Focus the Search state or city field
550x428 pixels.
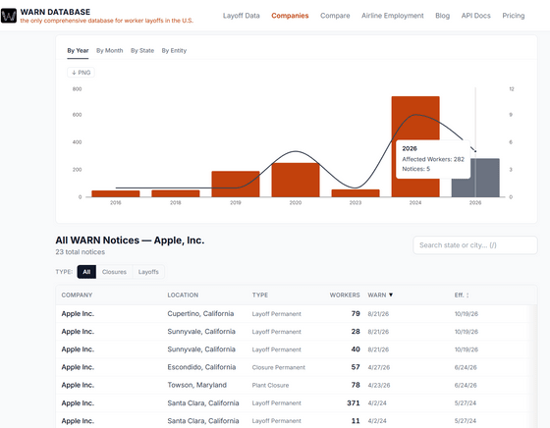475,245
